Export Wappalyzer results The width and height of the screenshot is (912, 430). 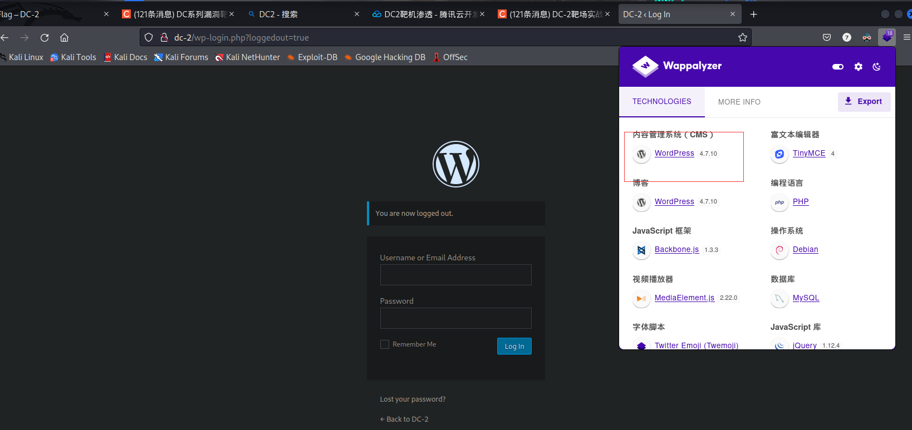[864, 101]
